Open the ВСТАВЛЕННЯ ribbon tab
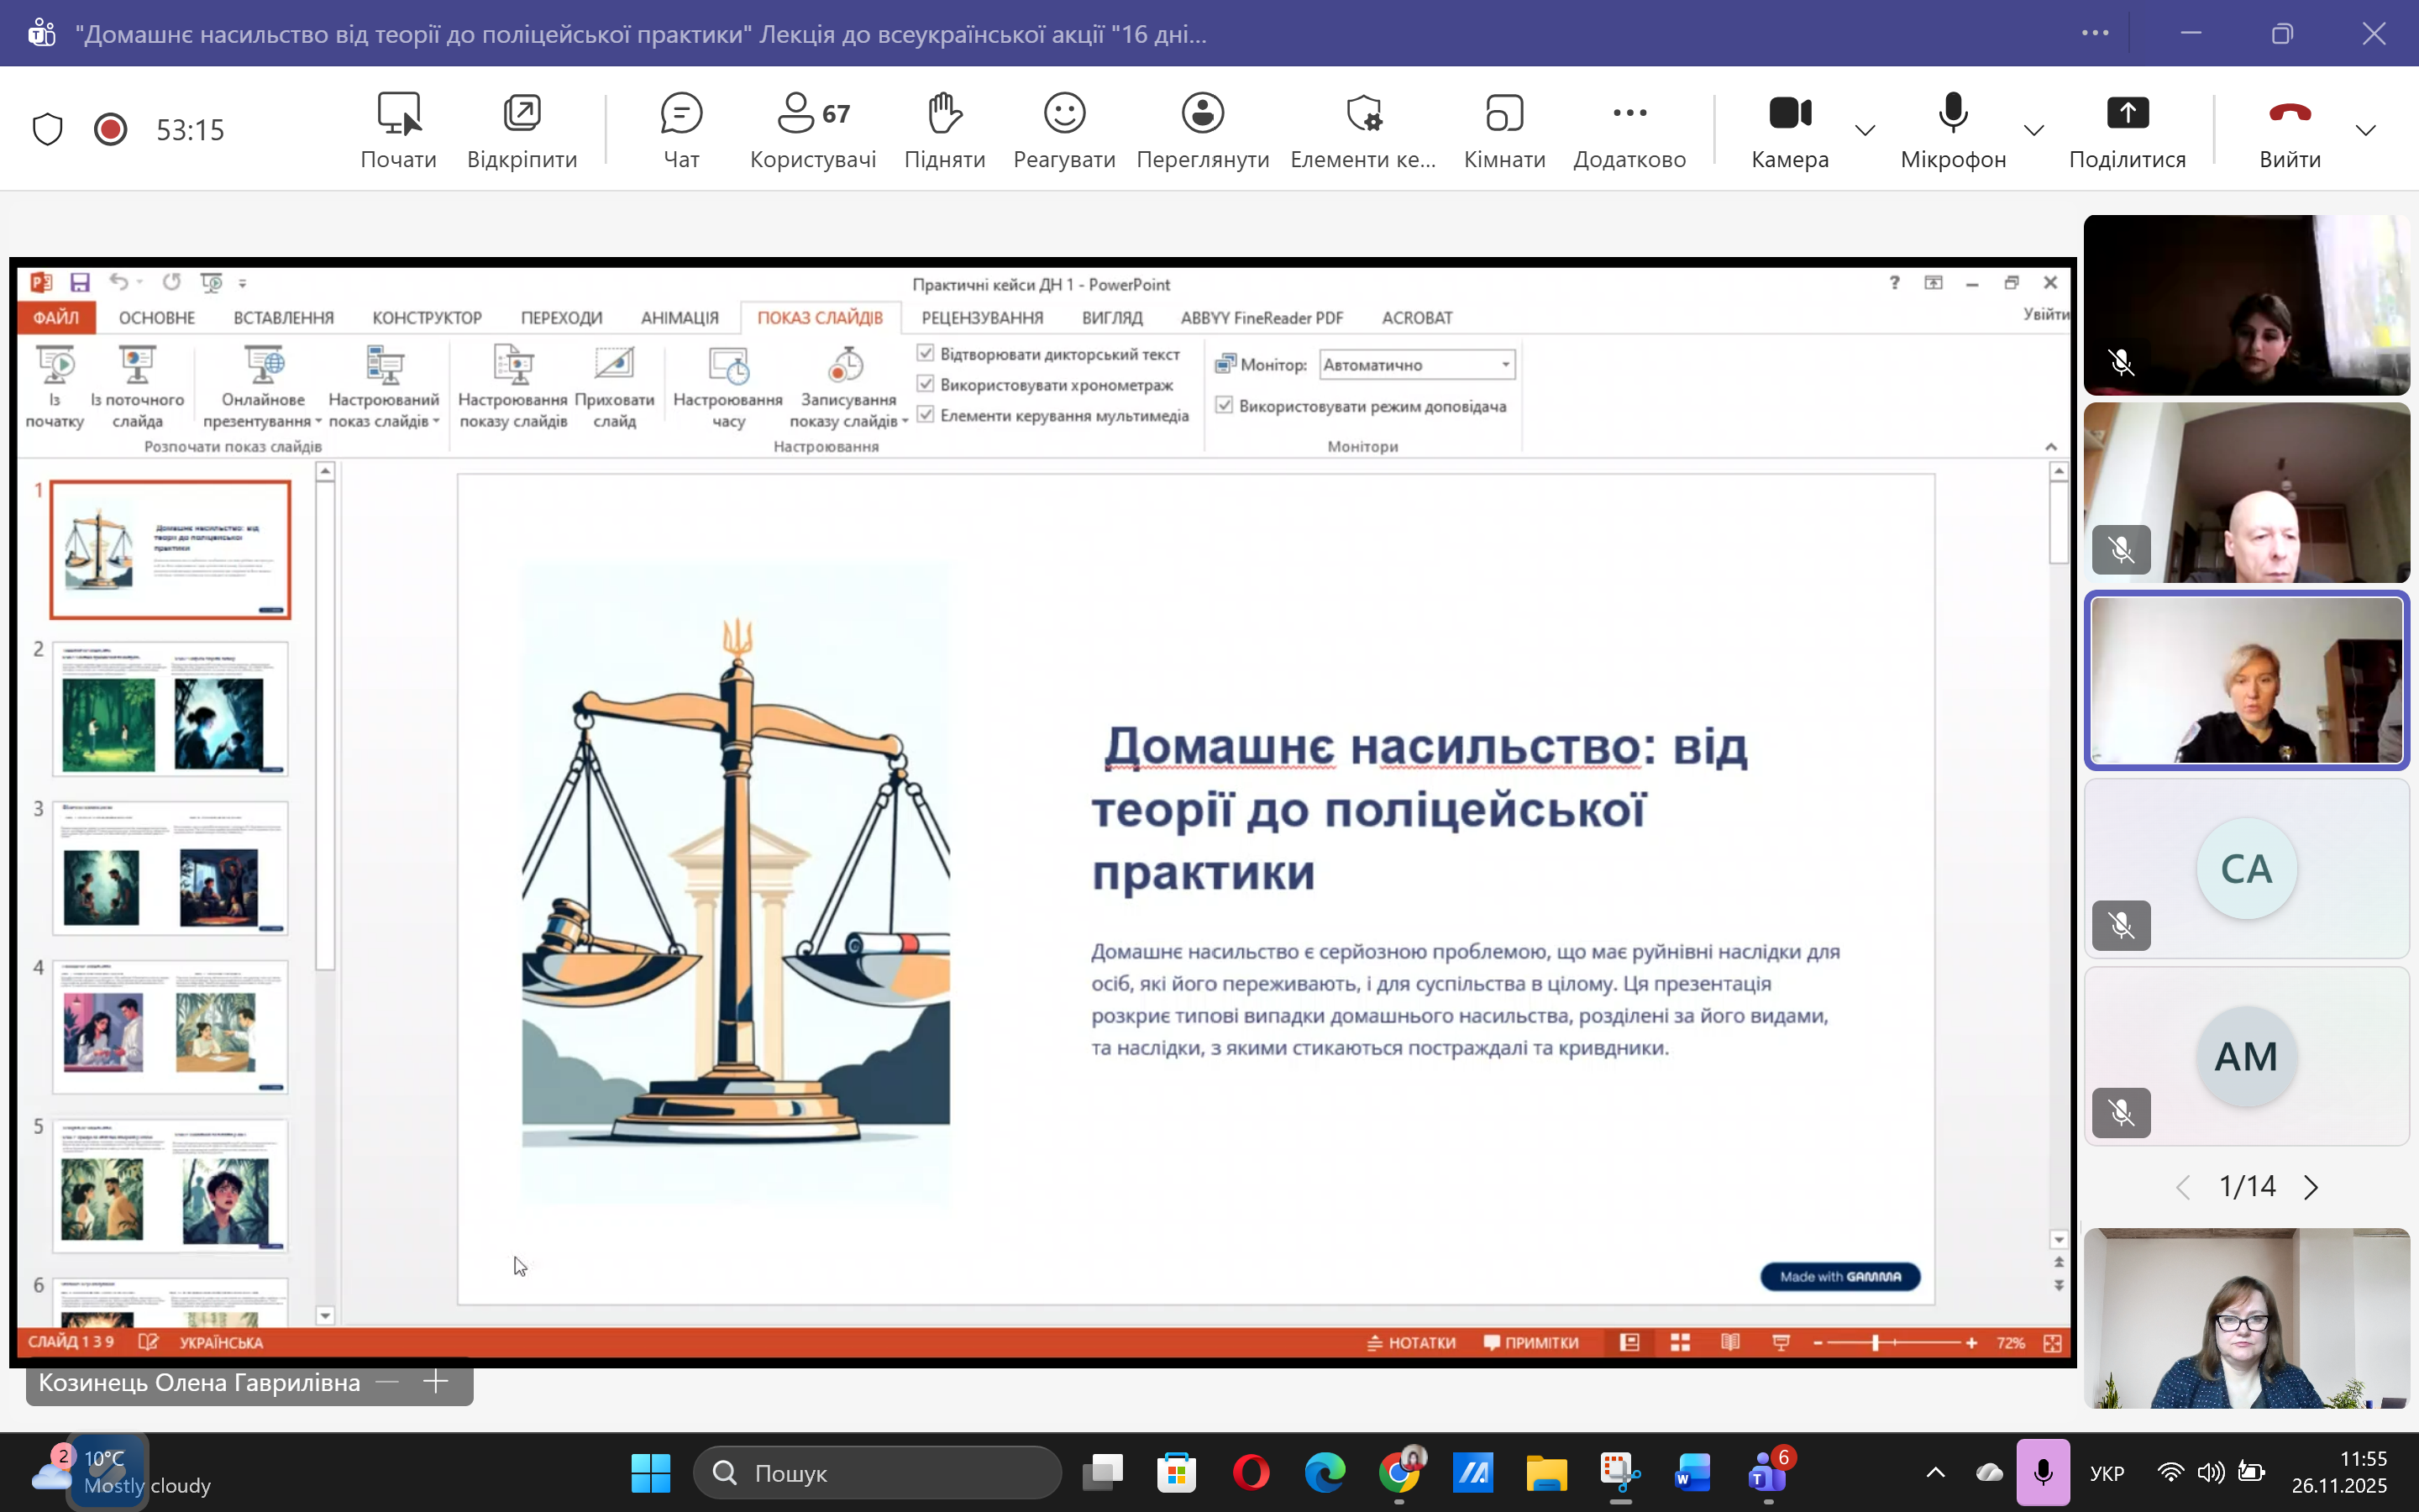 click(283, 318)
